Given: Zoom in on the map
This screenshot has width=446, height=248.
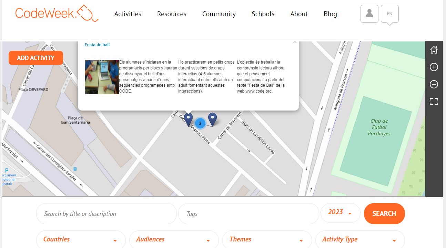Looking at the screenshot, I should 434,67.
